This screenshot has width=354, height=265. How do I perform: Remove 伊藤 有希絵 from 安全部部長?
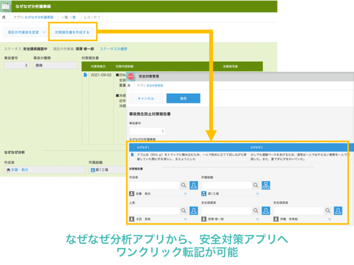coord(330,219)
